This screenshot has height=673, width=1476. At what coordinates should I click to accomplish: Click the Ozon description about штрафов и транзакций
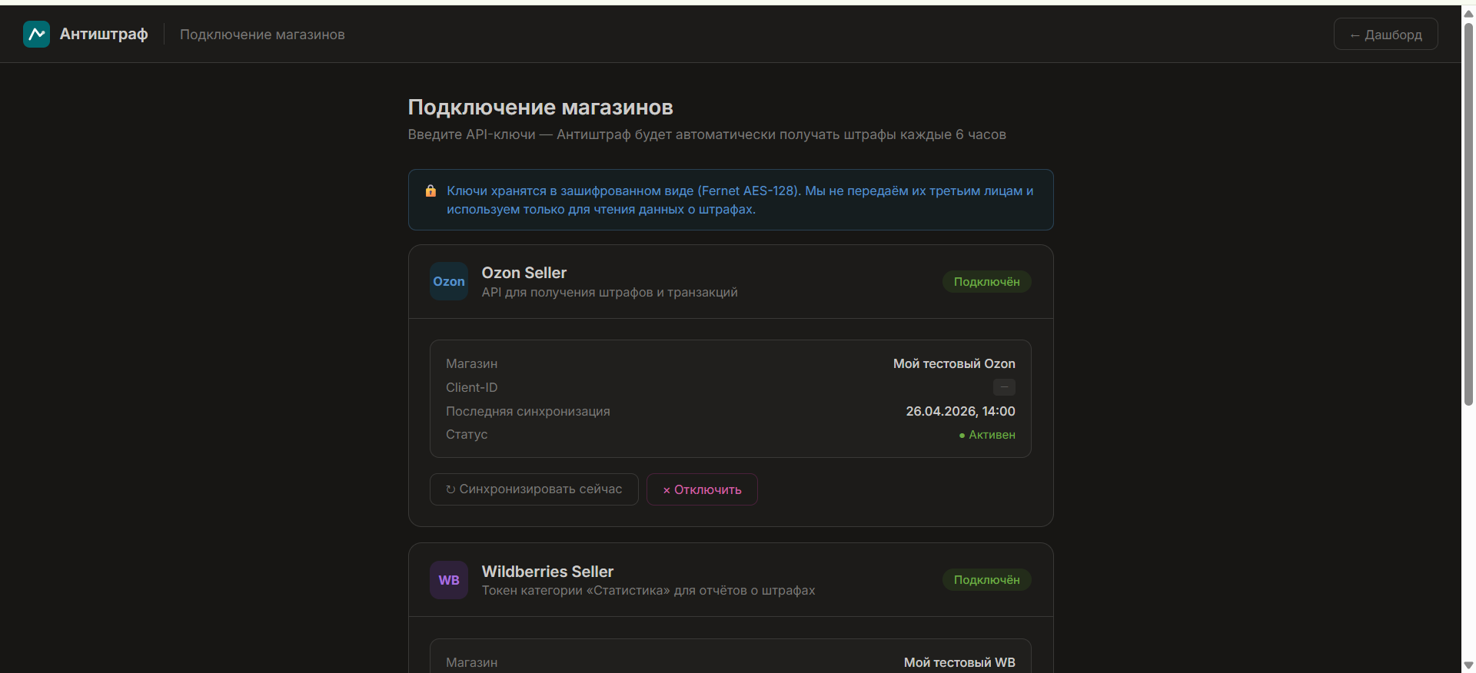point(610,292)
